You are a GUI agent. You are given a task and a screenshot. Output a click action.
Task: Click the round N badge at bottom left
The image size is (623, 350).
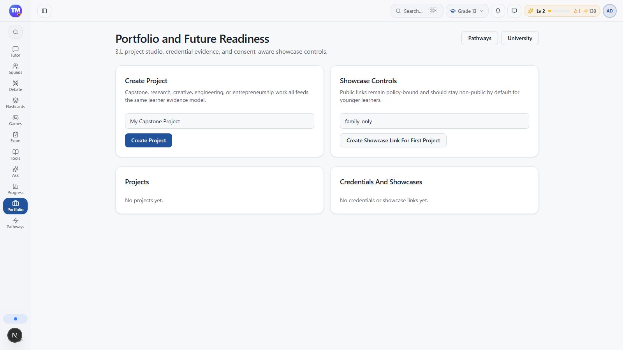(x=15, y=335)
